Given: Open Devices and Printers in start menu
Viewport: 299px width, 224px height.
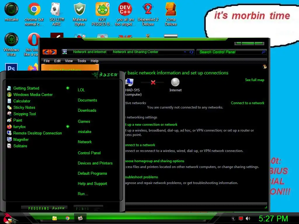Looking at the screenshot, I should tap(95, 163).
